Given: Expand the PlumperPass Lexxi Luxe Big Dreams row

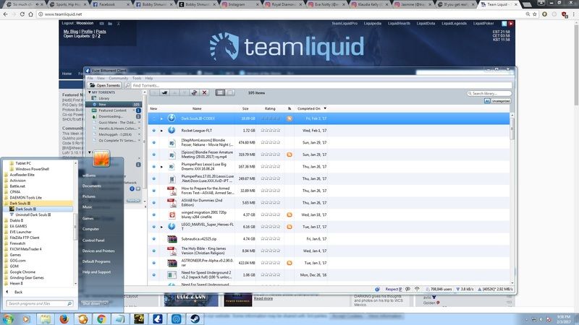Looking at the screenshot, I should pyautogui.click(x=161, y=167).
